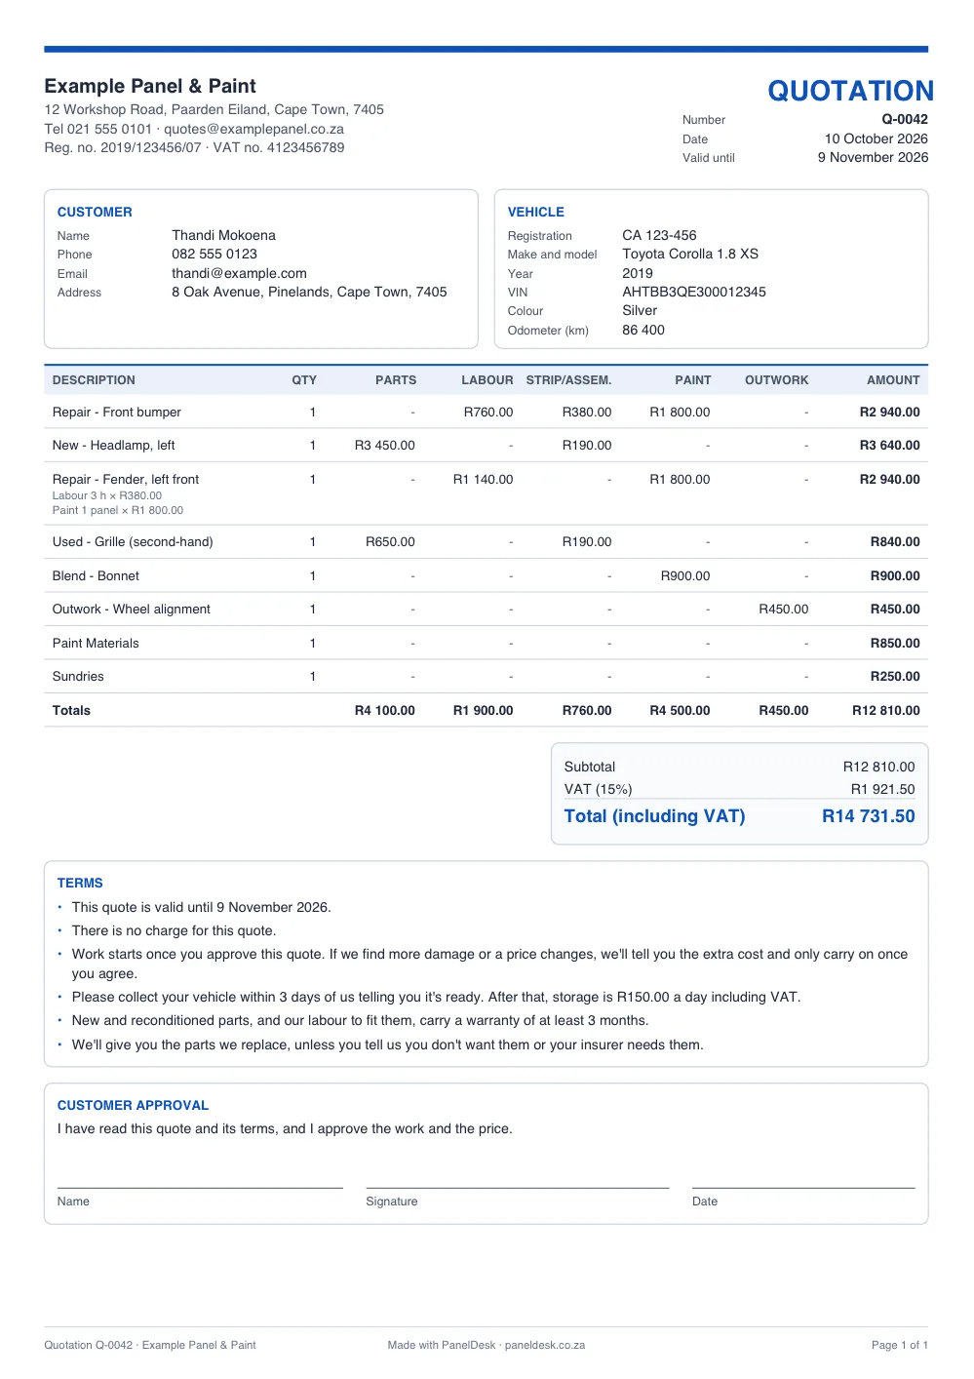Click the email thandi@example.com
The width and height of the screenshot is (974, 1379).
click(x=239, y=273)
